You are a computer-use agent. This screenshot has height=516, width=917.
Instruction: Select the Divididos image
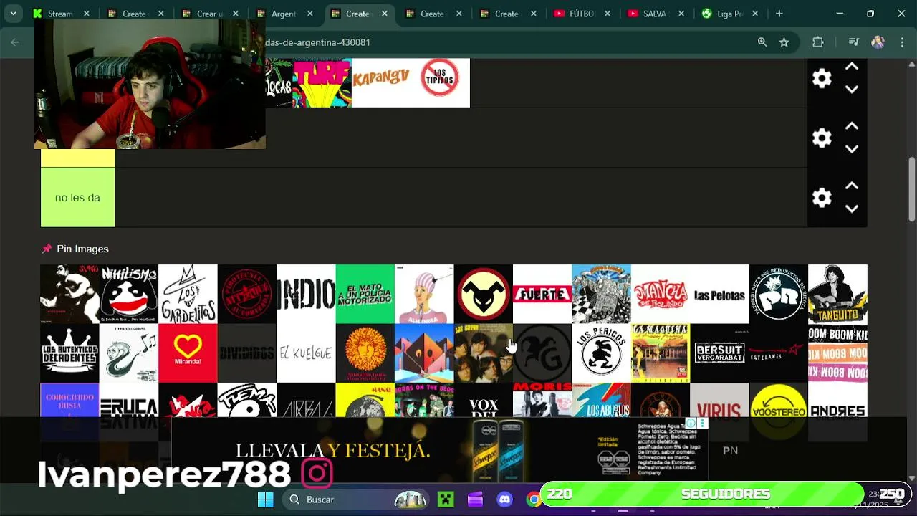246,353
